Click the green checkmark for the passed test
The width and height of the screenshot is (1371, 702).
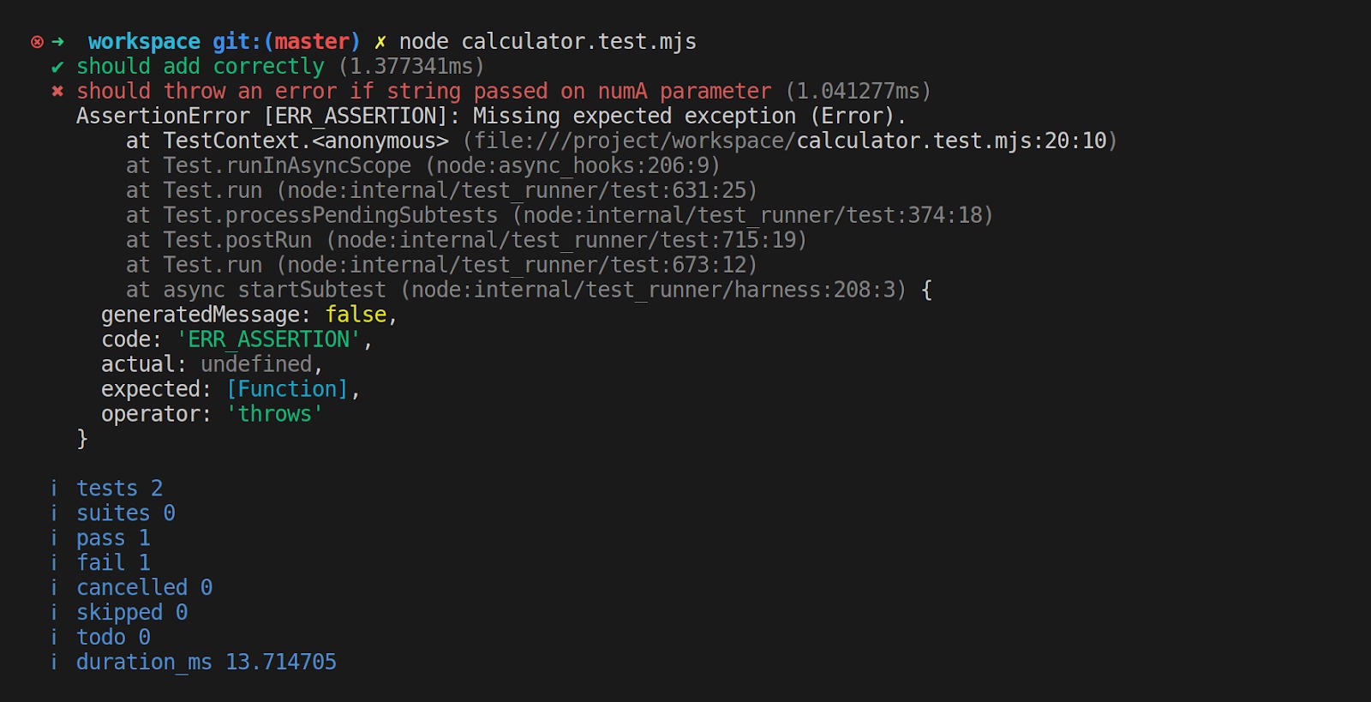57,67
